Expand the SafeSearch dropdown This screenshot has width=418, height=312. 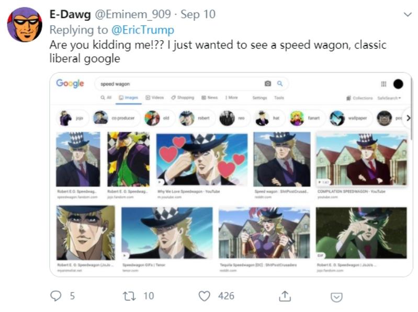coord(389,98)
